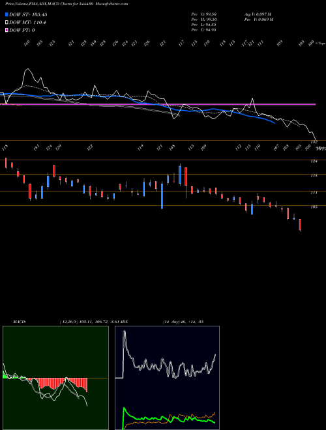Click the Pre C: 94.95 value
Viewport: 326px width, 430px height.
203,30
